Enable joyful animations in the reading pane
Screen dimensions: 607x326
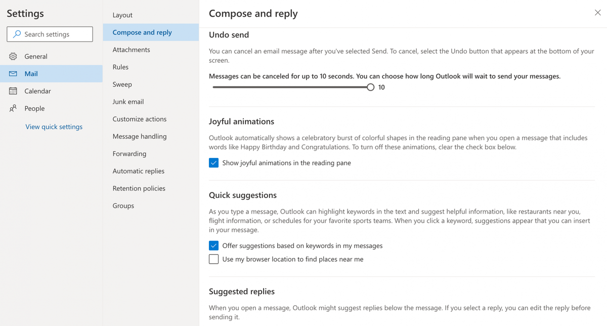[213, 162]
